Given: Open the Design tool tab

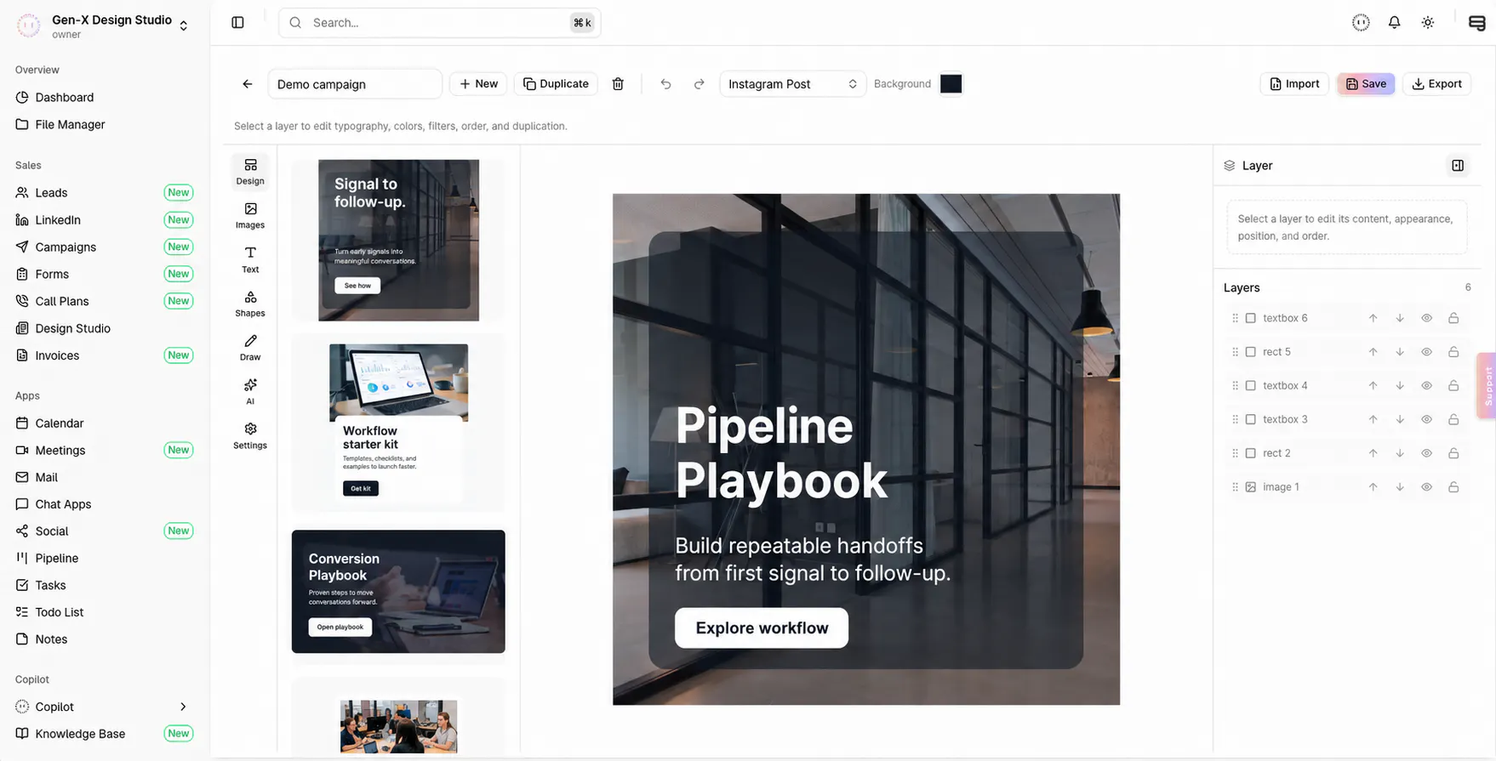Looking at the screenshot, I should 250,171.
